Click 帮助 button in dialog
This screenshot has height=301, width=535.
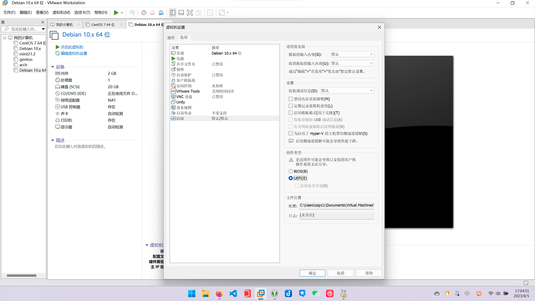pos(369,273)
